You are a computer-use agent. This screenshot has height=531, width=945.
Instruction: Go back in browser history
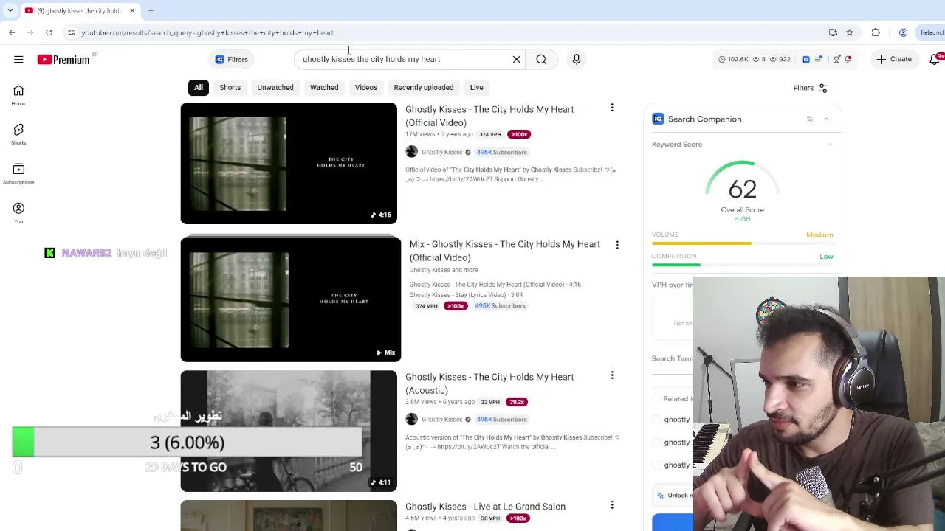coord(12,32)
